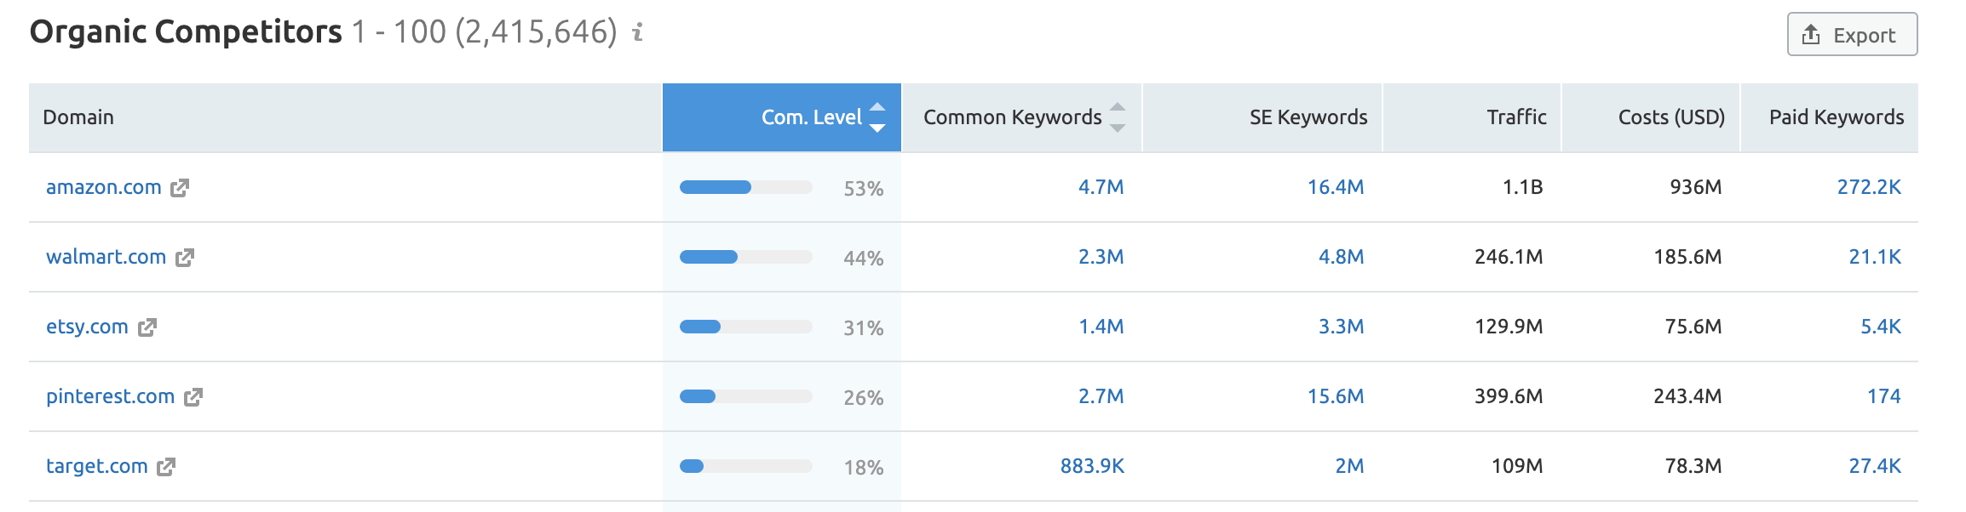Select target.com costs value 78.3M
The height and width of the screenshot is (512, 1966).
(1693, 466)
